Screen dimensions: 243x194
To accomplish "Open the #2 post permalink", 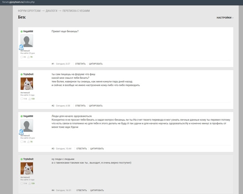I will pyautogui.click(x=53, y=106).
